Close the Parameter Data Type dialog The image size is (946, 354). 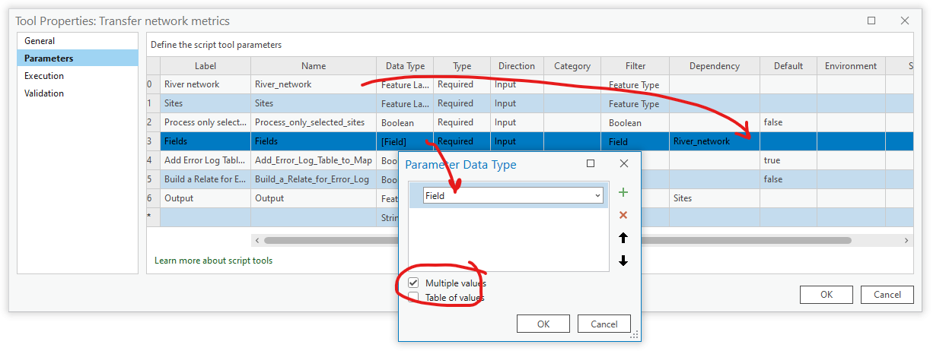click(624, 164)
